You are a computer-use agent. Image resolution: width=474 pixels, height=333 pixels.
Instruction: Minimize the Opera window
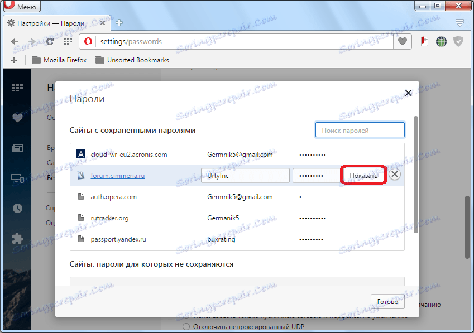click(x=423, y=6)
